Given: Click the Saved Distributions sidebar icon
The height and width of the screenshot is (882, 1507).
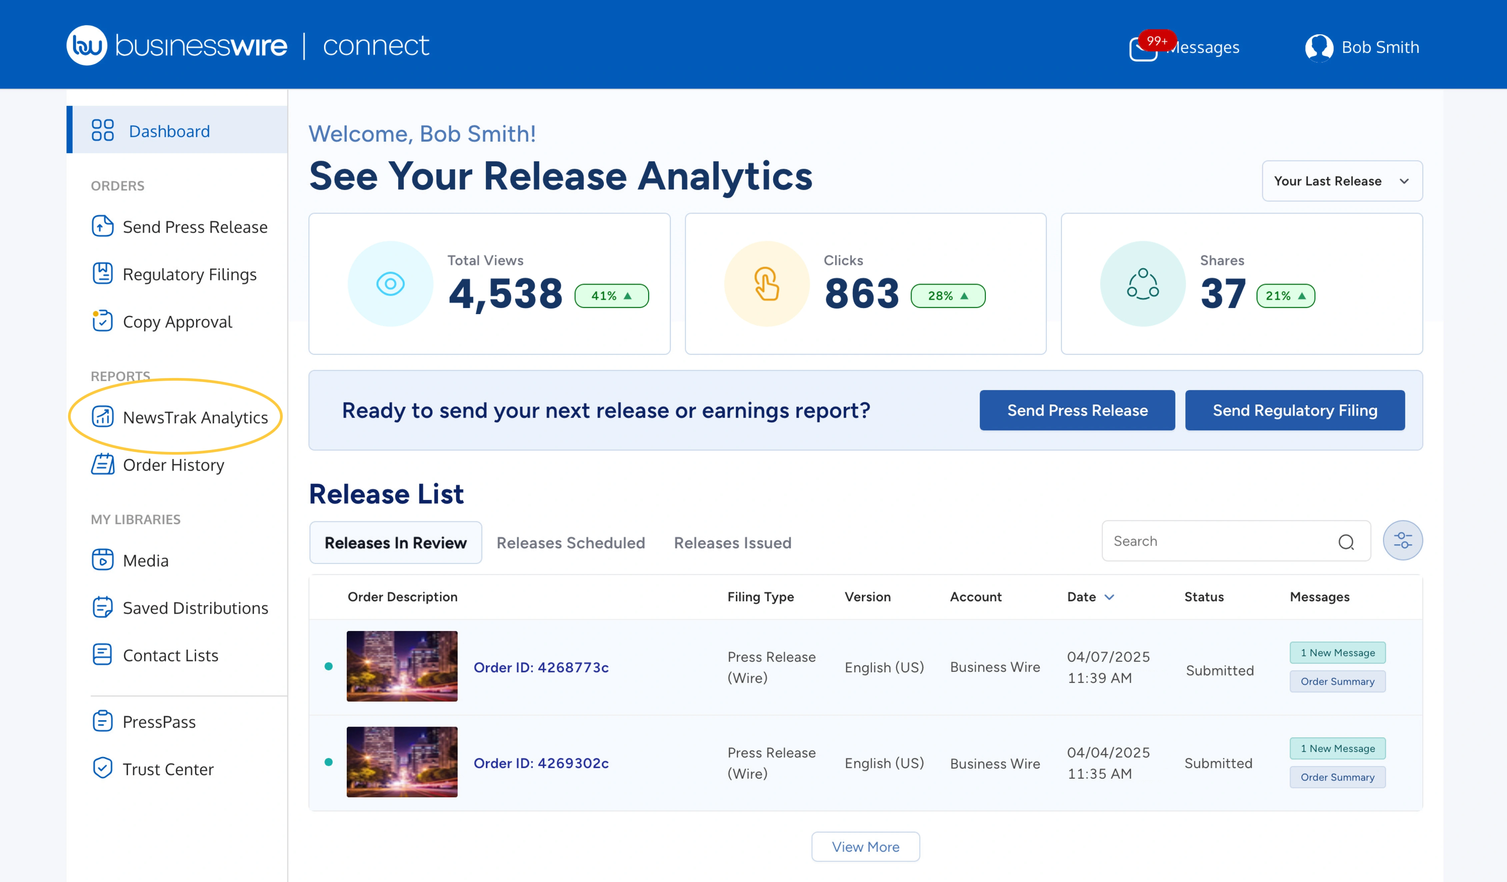Looking at the screenshot, I should 102,607.
